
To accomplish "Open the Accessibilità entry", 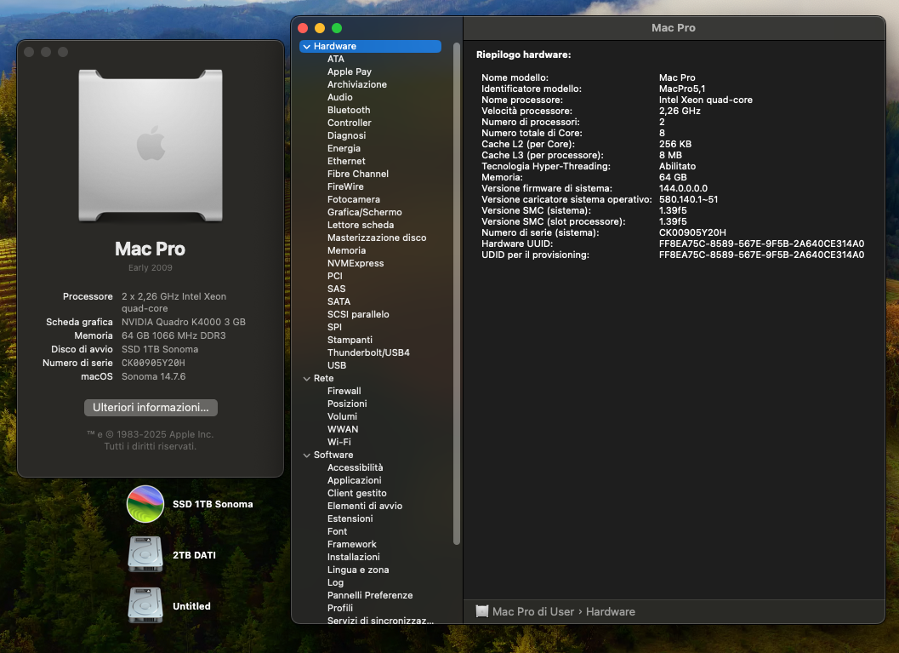I will click(x=355, y=467).
